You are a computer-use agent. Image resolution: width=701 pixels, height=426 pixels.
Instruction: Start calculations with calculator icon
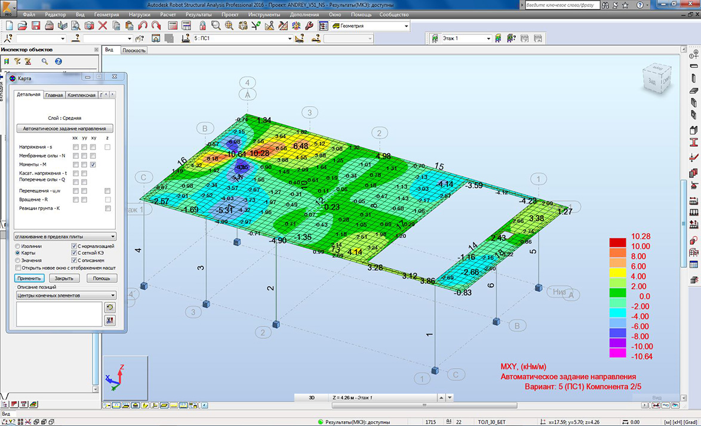(x=173, y=26)
